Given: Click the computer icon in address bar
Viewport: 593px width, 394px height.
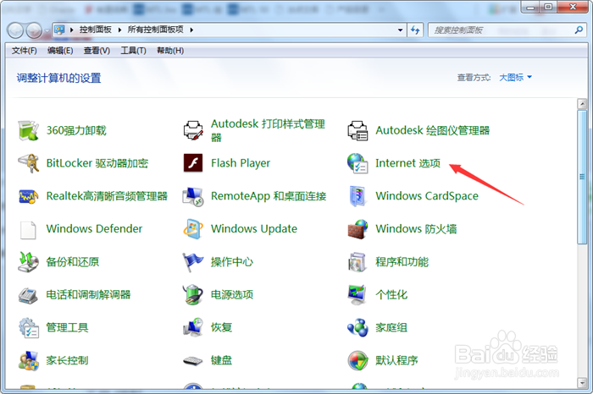Looking at the screenshot, I should pyautogui.click(x=59, y=30).
